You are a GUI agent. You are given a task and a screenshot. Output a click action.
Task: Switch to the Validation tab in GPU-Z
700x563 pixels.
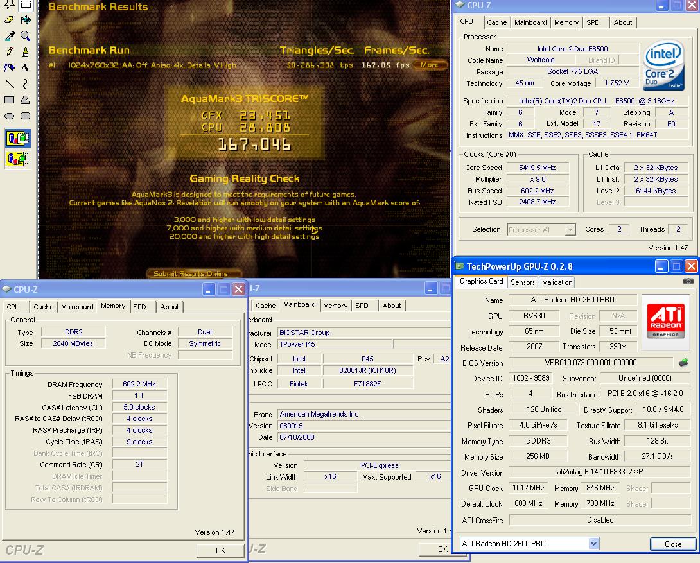[557, 282]
